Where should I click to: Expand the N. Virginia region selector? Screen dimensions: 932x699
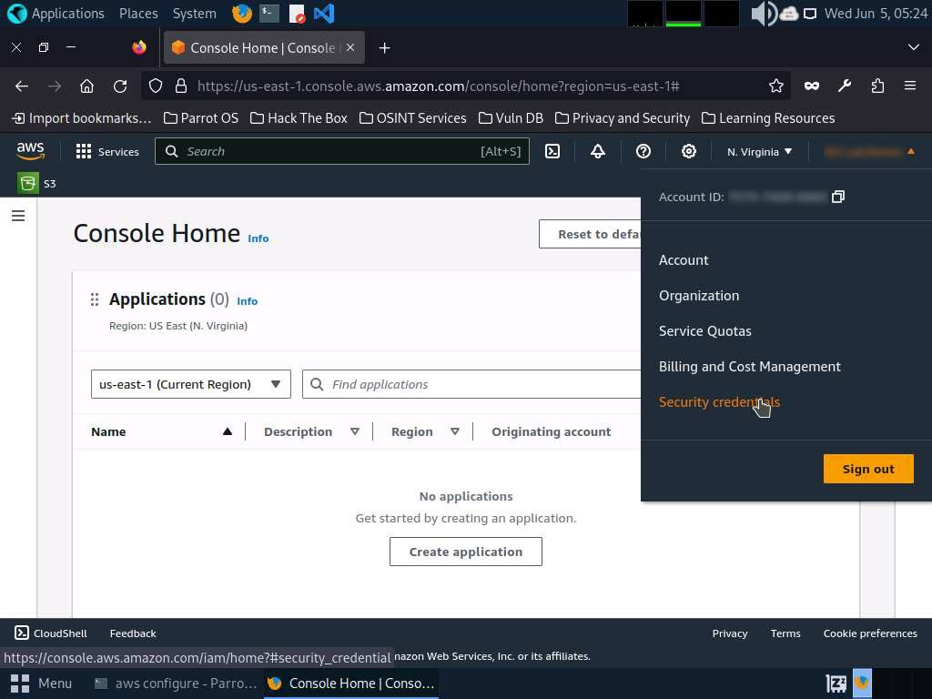click(759, 152)
